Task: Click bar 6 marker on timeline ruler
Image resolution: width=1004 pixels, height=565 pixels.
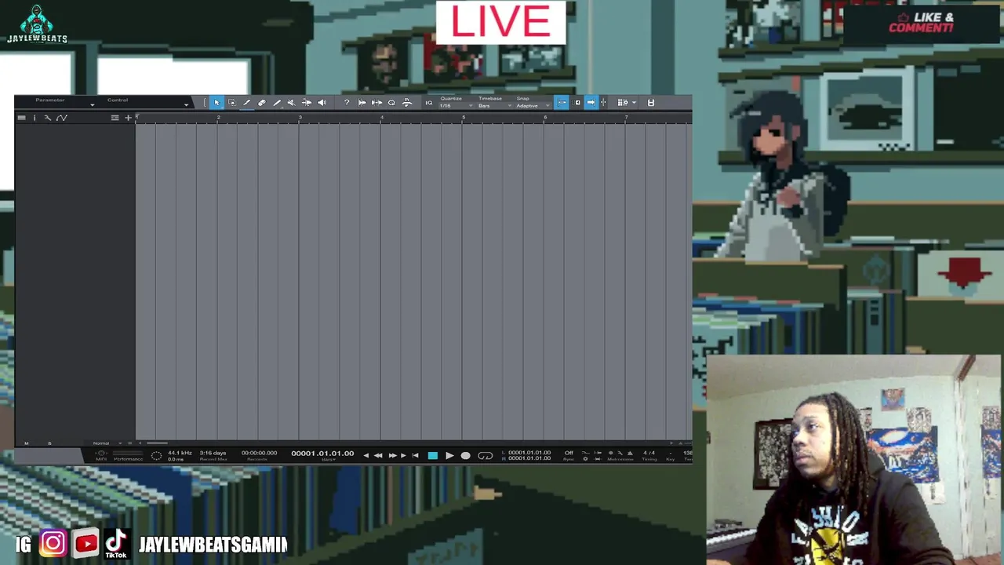Action: click(545, 118)
